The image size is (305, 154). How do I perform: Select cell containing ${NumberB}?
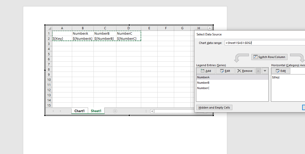[x=105, y=38]
